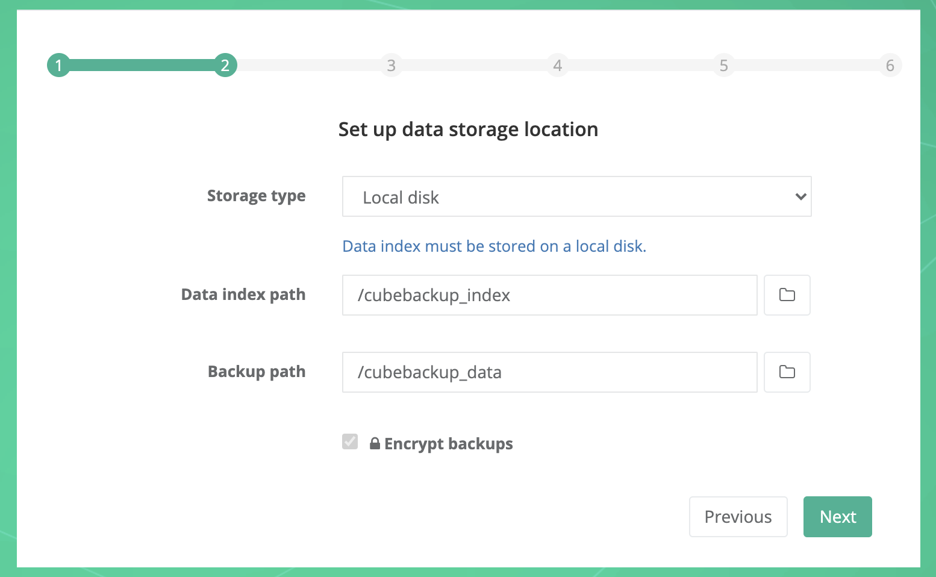Click the lock icon beside Encrypt backups
Viewport: 936px width, 577px height.
pyautogui.click(x=374, y=443)
